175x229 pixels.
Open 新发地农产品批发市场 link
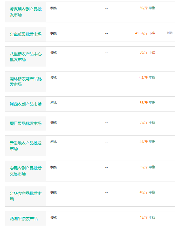pos(26,146)
